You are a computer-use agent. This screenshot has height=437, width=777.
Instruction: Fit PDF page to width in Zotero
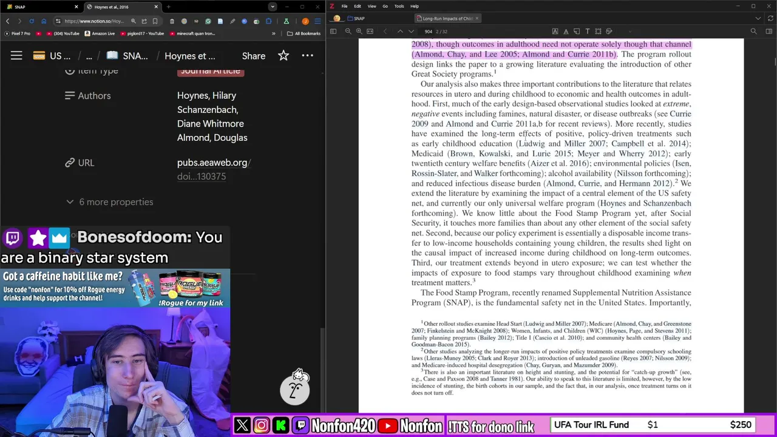370,31
